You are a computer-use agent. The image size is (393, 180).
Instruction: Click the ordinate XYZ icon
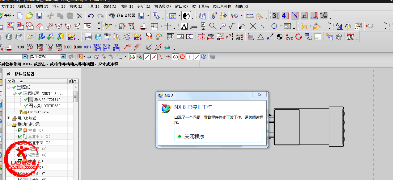289,37
